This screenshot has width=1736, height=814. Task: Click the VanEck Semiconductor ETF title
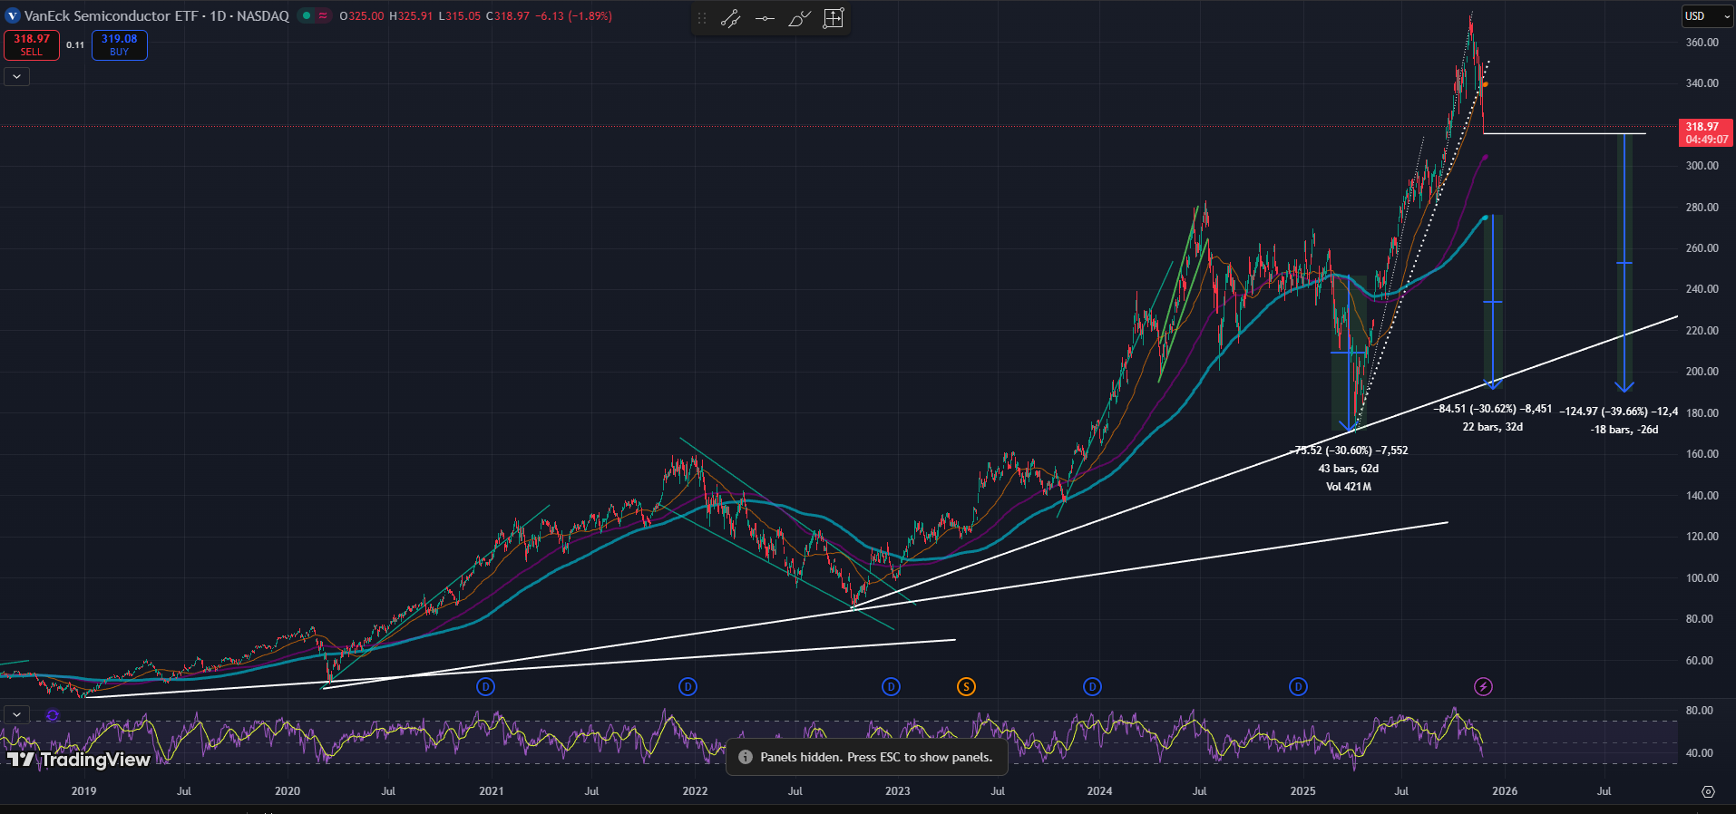111,16
